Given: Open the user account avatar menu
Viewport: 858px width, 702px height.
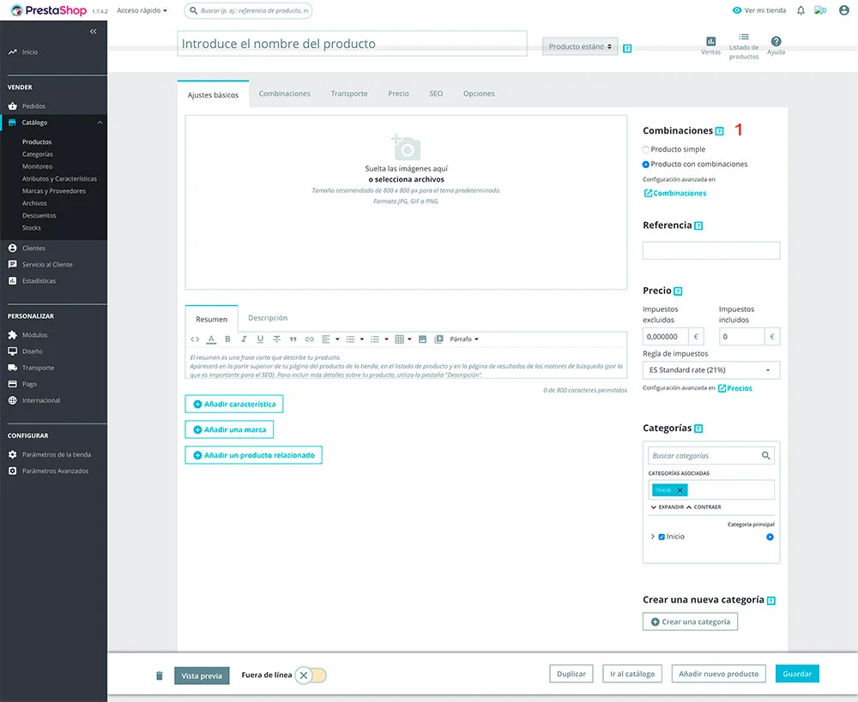Looking at the screenshot, I should click(x=843, y=10).
